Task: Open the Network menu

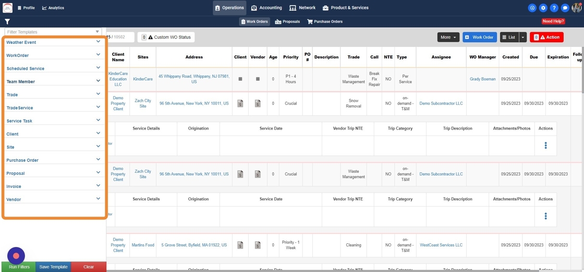Action: pos(302,8)
